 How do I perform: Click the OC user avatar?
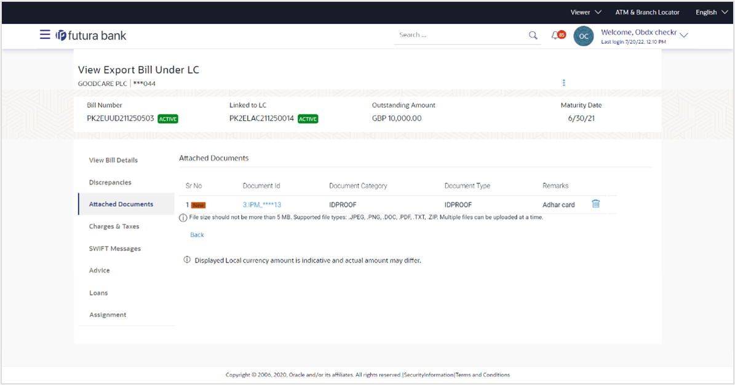584,36
